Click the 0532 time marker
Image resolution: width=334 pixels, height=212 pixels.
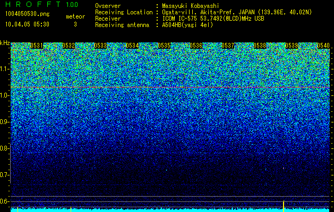click(68, 46)
